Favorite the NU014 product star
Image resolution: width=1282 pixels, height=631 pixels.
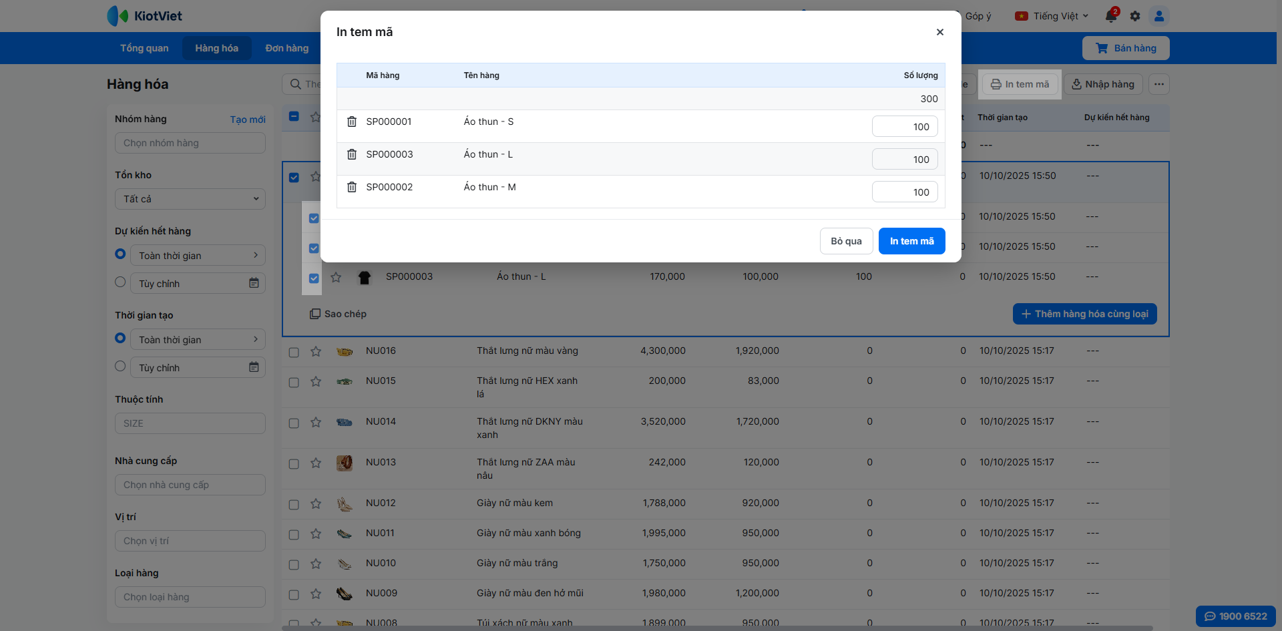316,422
